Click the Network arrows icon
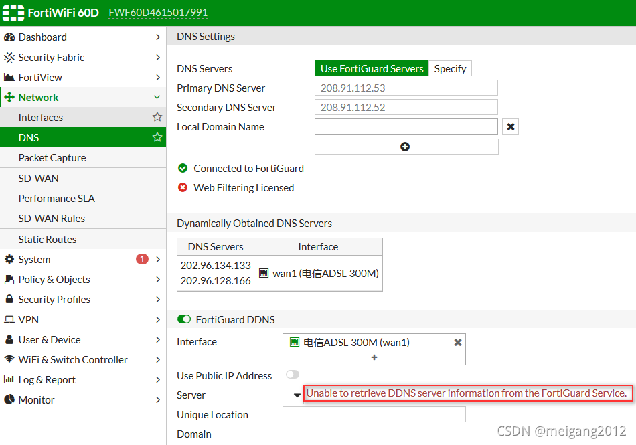 pyautogui.click(x=9, y=97)
